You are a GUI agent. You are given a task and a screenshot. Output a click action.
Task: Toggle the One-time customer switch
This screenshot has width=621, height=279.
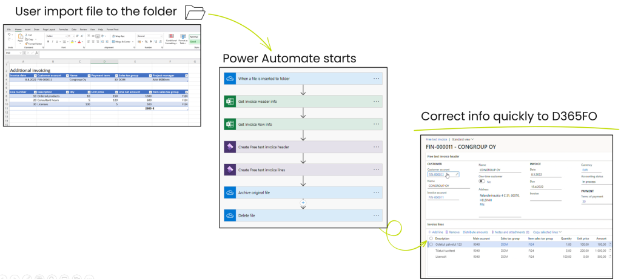[x=482, y=181]
